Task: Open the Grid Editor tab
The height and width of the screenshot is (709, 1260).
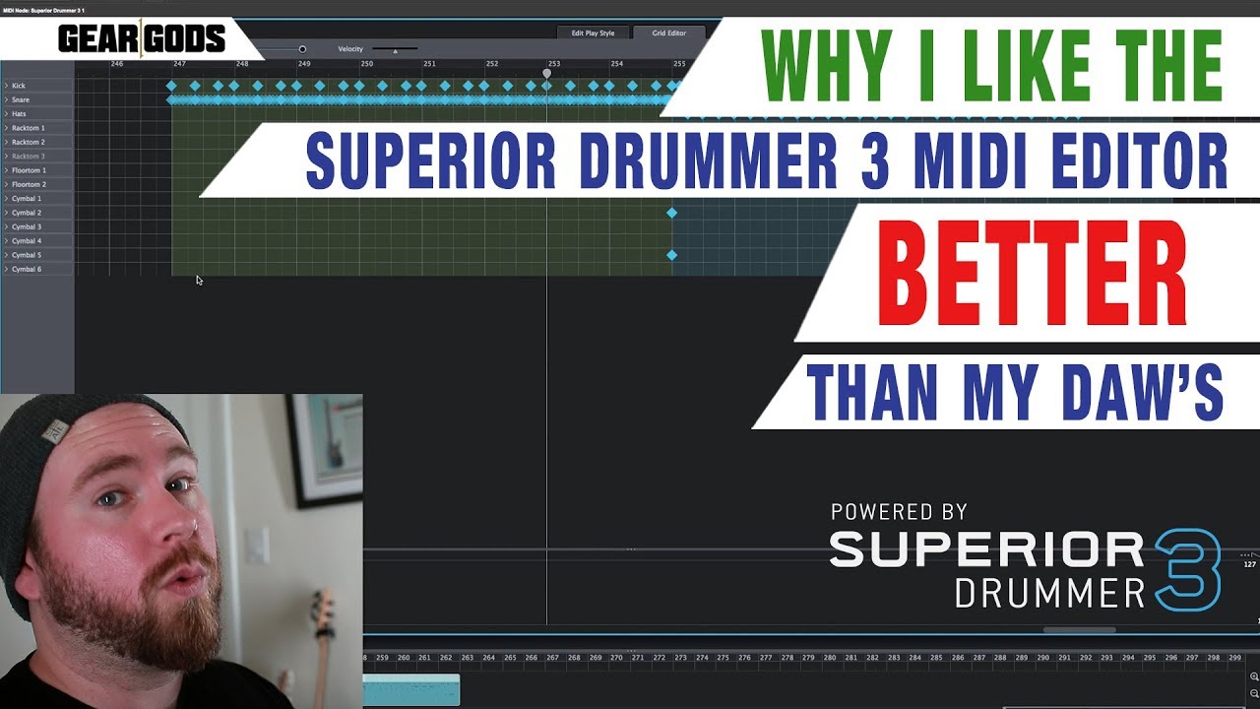Action: [x=668, y=32]
